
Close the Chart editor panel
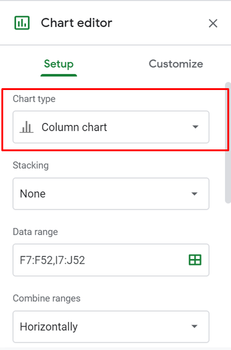[x=213, y=23]
